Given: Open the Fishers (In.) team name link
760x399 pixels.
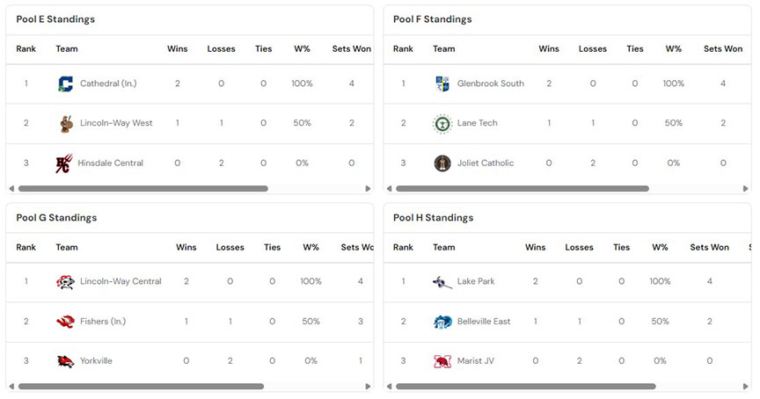Looking at the screenshot, I should (103, 322).
